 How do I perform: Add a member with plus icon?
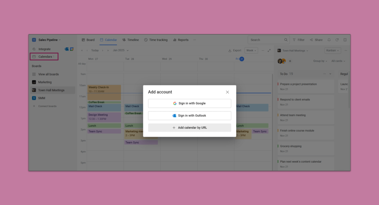coord(290,61)
